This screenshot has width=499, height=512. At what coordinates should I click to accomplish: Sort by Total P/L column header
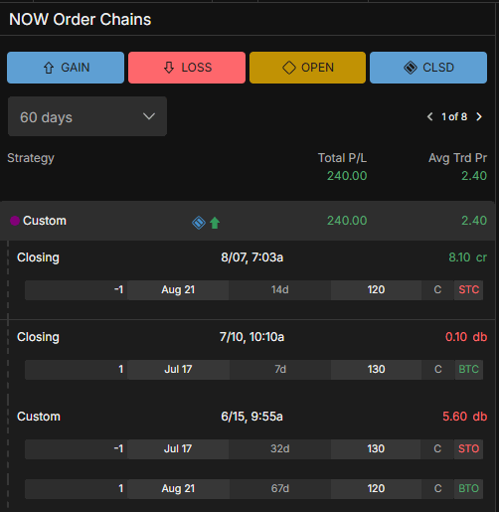342,158
